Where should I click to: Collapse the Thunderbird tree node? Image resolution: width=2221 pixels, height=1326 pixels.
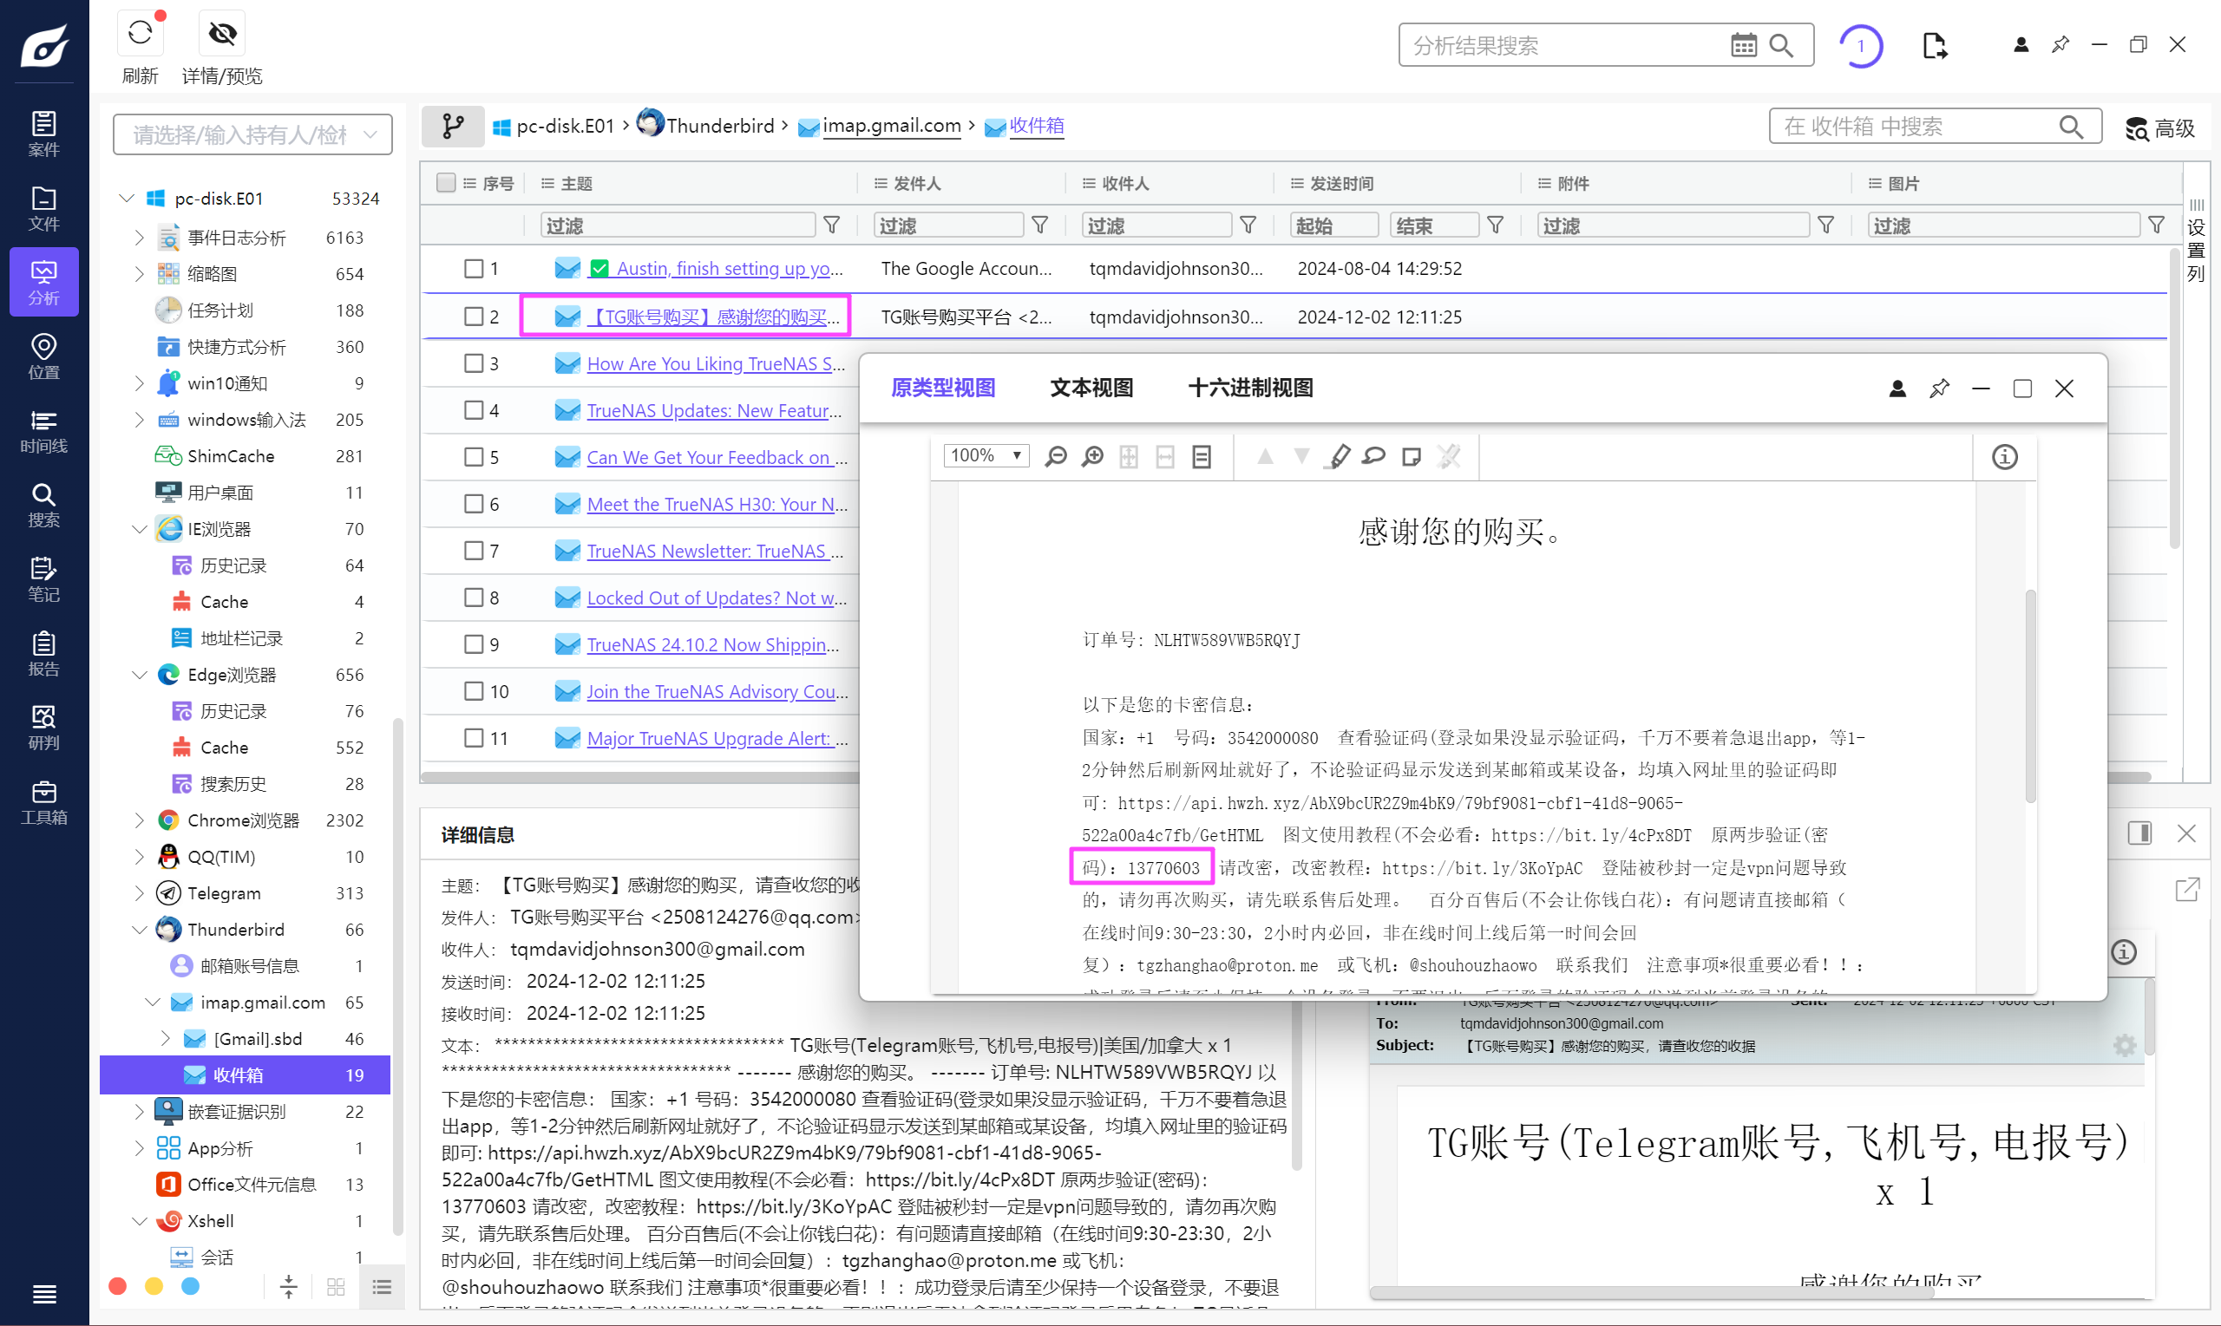tap(139, 930)
